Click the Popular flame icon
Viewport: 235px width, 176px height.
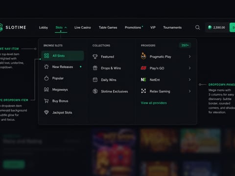(x=47, y=78)
